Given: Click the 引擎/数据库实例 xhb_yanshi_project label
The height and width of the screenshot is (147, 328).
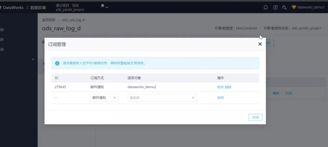Looking at the screenshot, I should (292, 28).
